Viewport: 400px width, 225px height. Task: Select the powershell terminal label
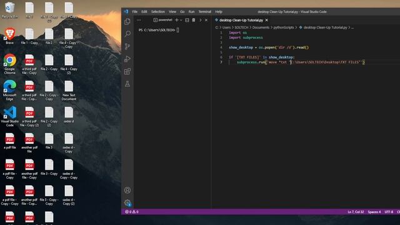(x=162, y=20)
